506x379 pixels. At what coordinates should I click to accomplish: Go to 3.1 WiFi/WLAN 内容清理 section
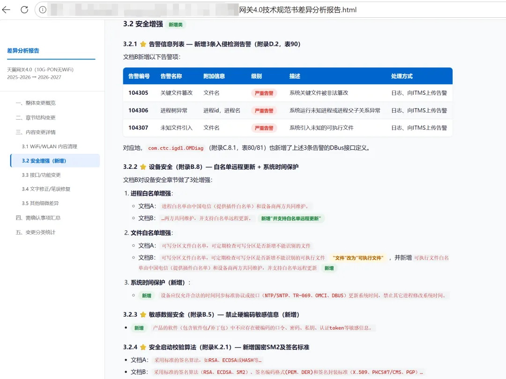point(49,146)
